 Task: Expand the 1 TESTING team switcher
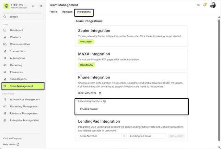point(33,6)
